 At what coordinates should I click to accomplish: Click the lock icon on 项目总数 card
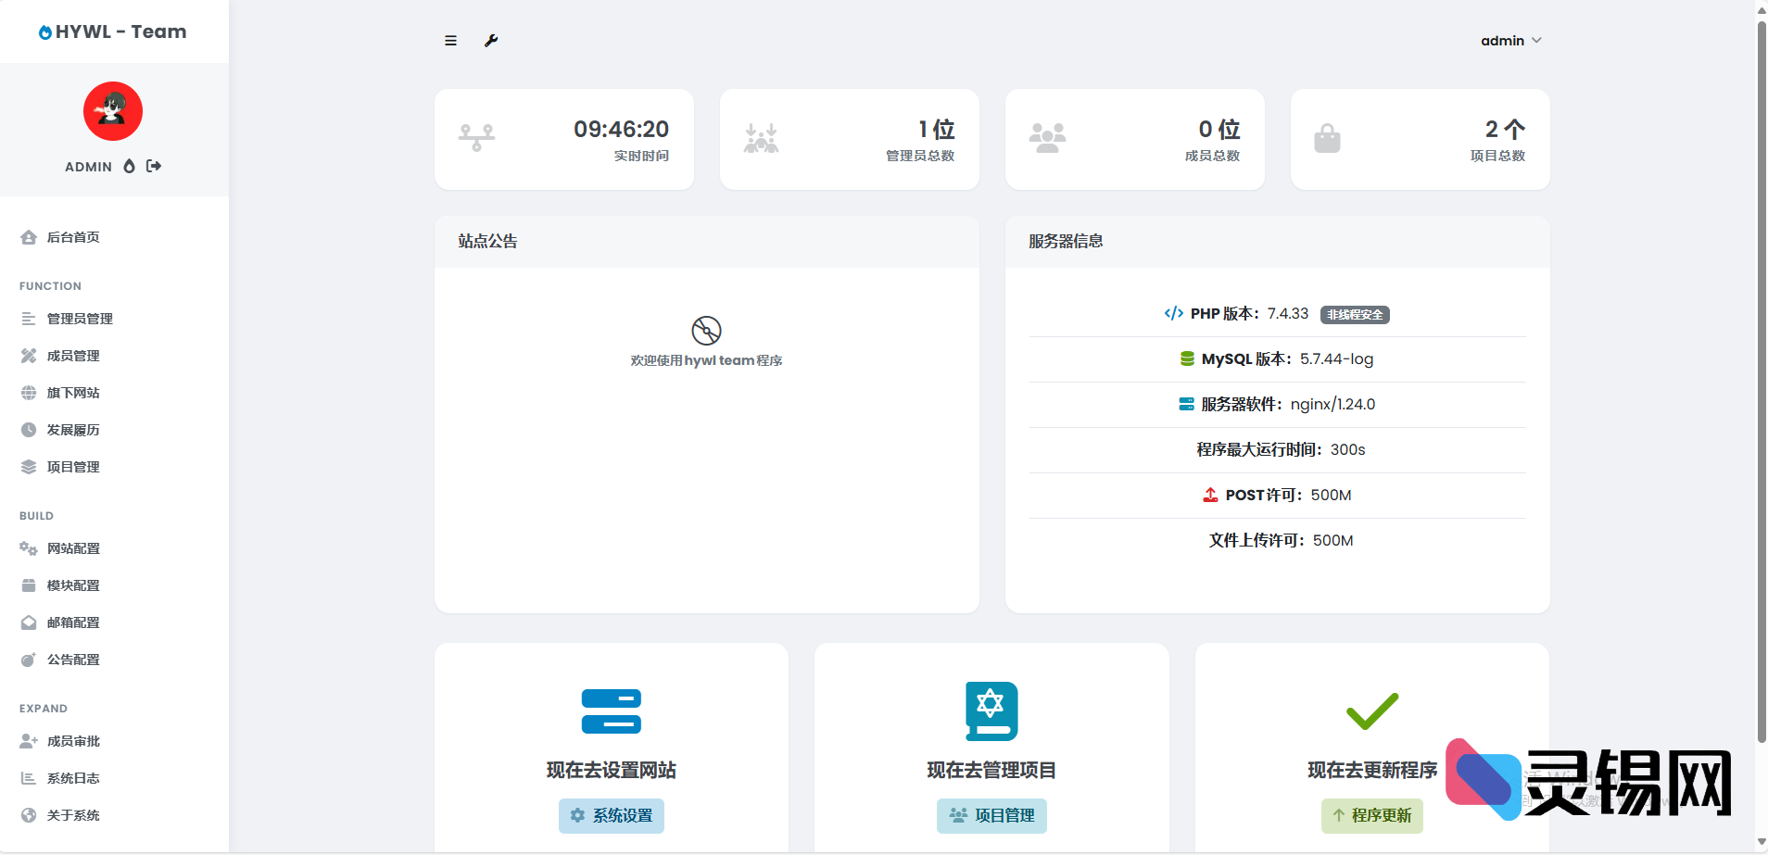[x=1328, y=138]
